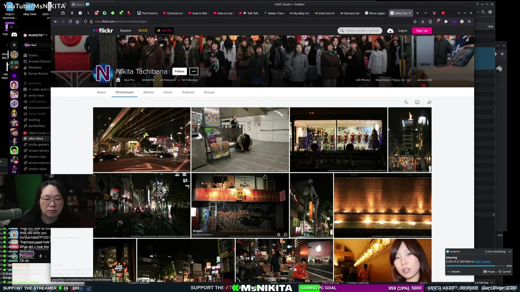Select the stream-ideas channel
The image size is (520, 292).
click(37, 169)
